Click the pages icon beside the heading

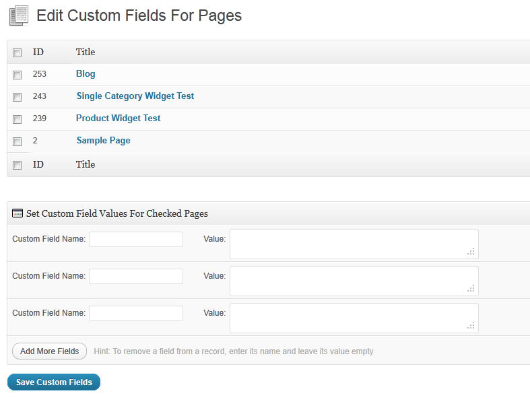tap(19, 16)
